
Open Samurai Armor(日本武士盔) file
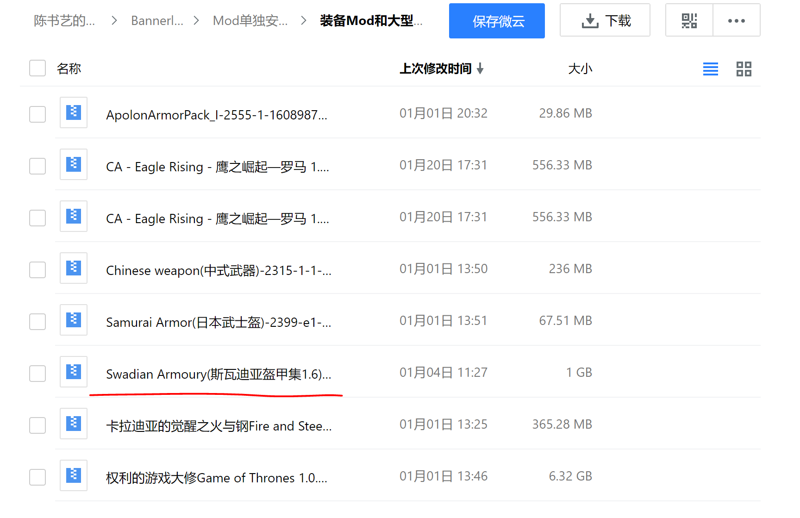coord(219,322)
